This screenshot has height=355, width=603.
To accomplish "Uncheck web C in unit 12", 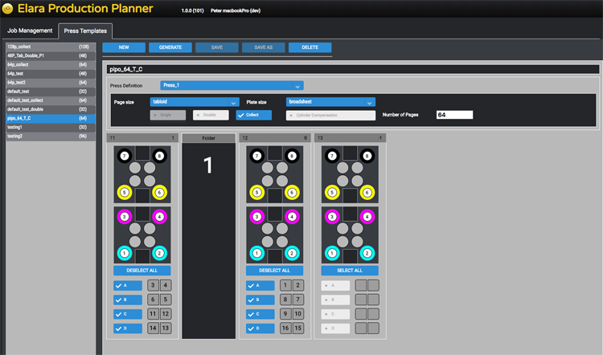I will [x=260, y=314].
